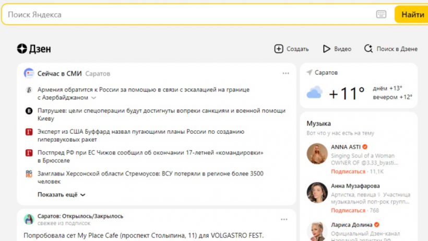
Task: Open Лариса Долина avatar
Action: tap(317, 231)
